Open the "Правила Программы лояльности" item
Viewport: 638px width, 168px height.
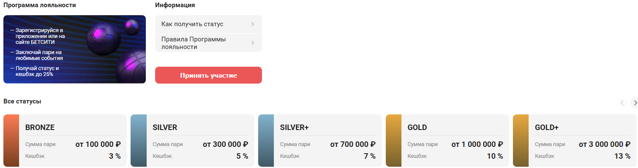209,43
